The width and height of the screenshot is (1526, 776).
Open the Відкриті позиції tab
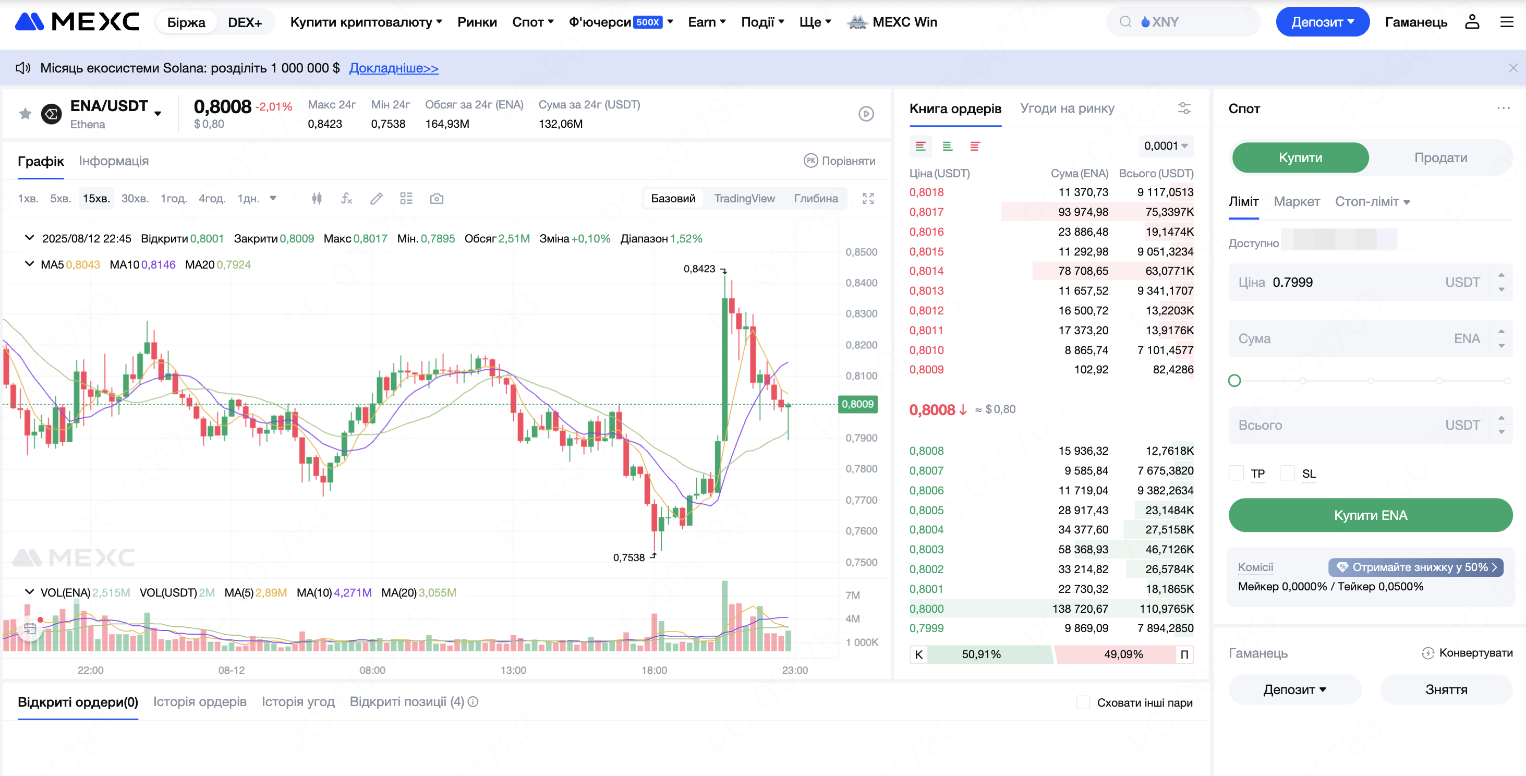click(406, 702)
